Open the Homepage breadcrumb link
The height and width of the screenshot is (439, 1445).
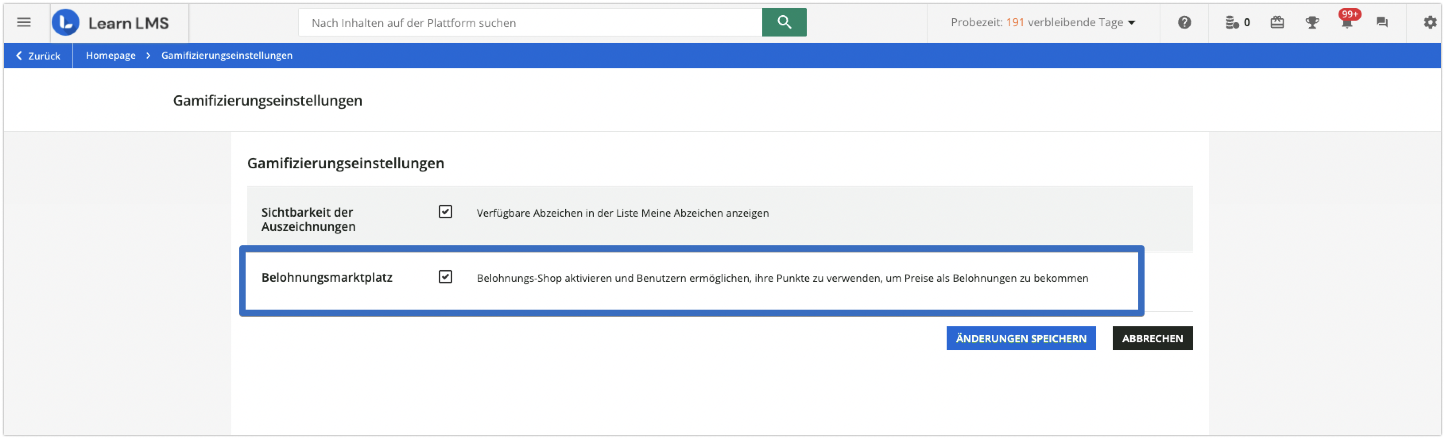(x=110, y=56)
